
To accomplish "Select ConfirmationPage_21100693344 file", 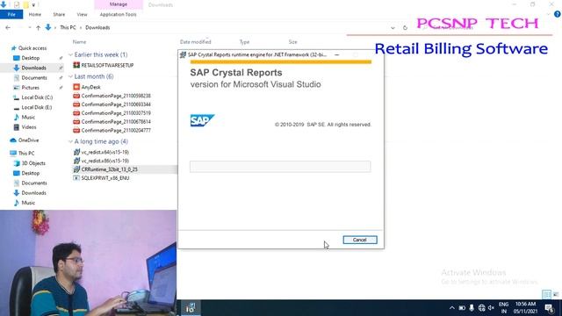I will 116,104.
